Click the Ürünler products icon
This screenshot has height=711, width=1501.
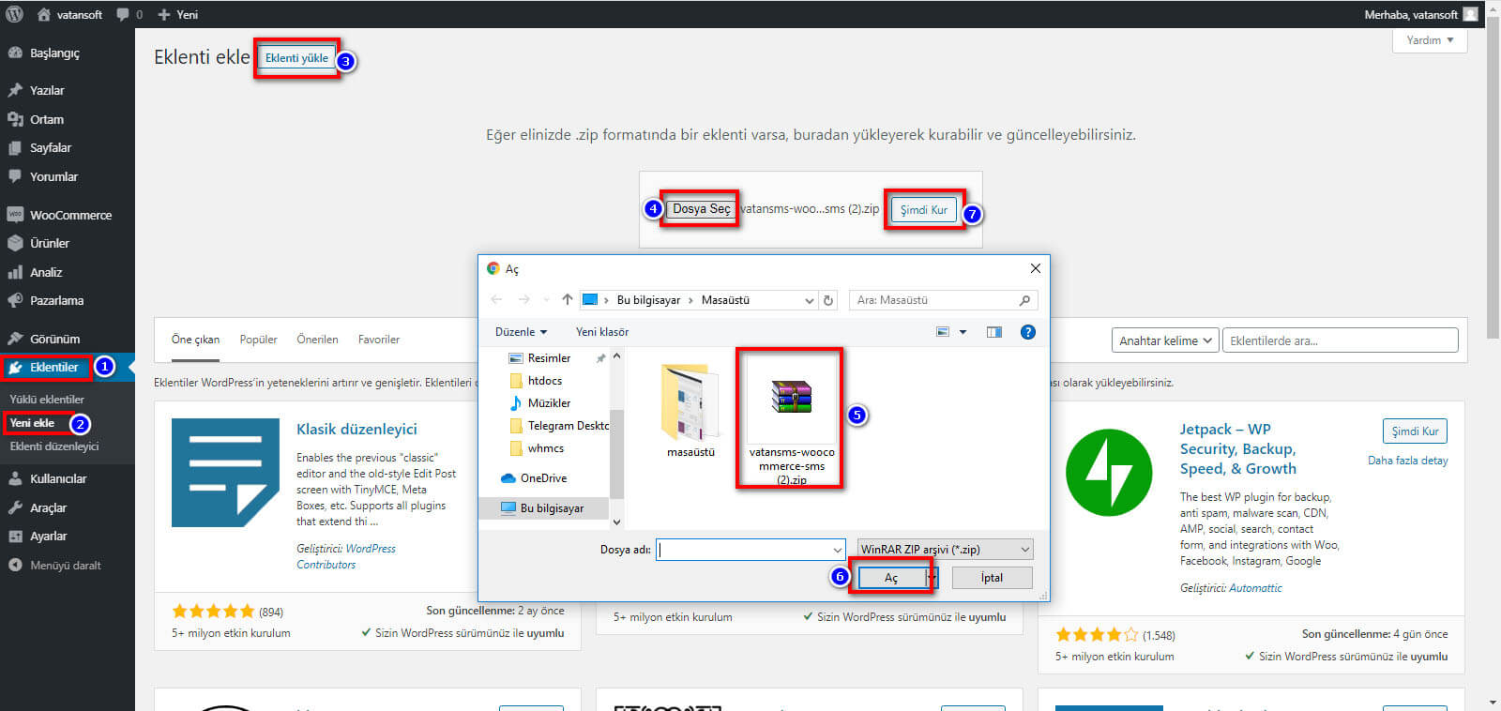[x=15, y=243]
